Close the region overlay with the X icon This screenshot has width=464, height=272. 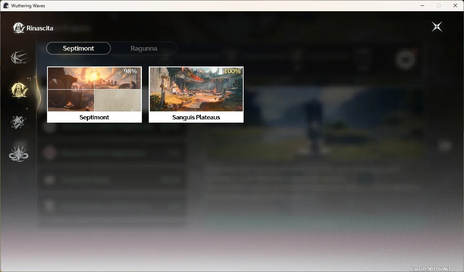(437, 27)
